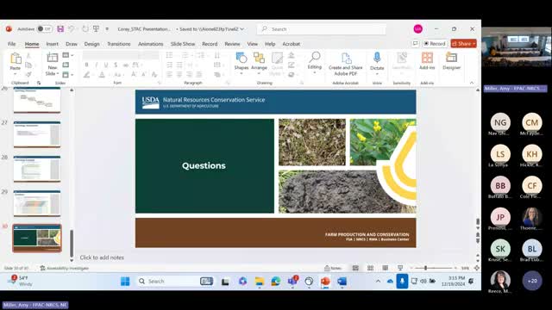Image resolution: width=552 pixels, height=310 pixels.
Task: Switch to the Acrobat tab
Action: (x=292, y=44)
